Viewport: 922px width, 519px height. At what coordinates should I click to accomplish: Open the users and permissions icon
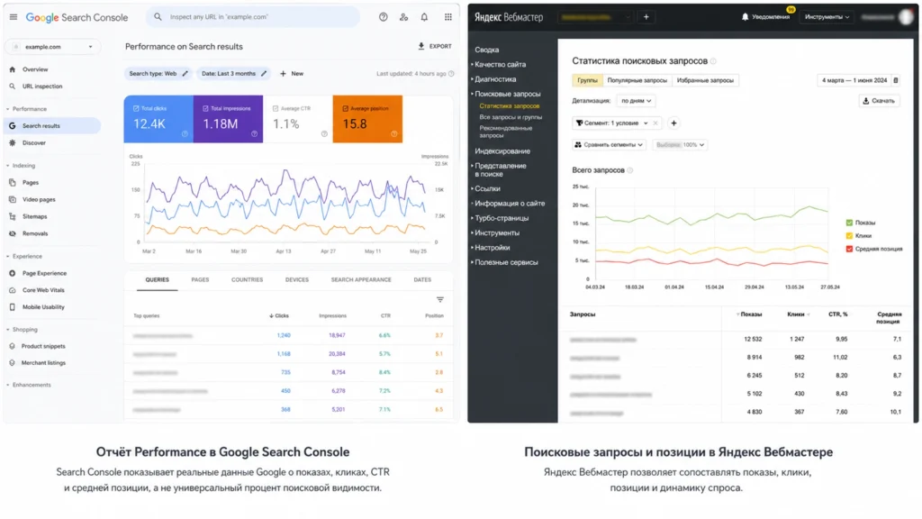point(404,17)
